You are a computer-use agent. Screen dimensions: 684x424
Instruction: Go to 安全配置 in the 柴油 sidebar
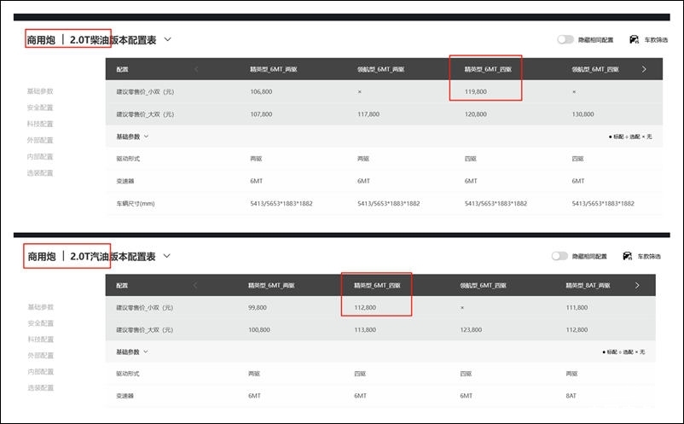pyautogui.click(x=40, y=107)
